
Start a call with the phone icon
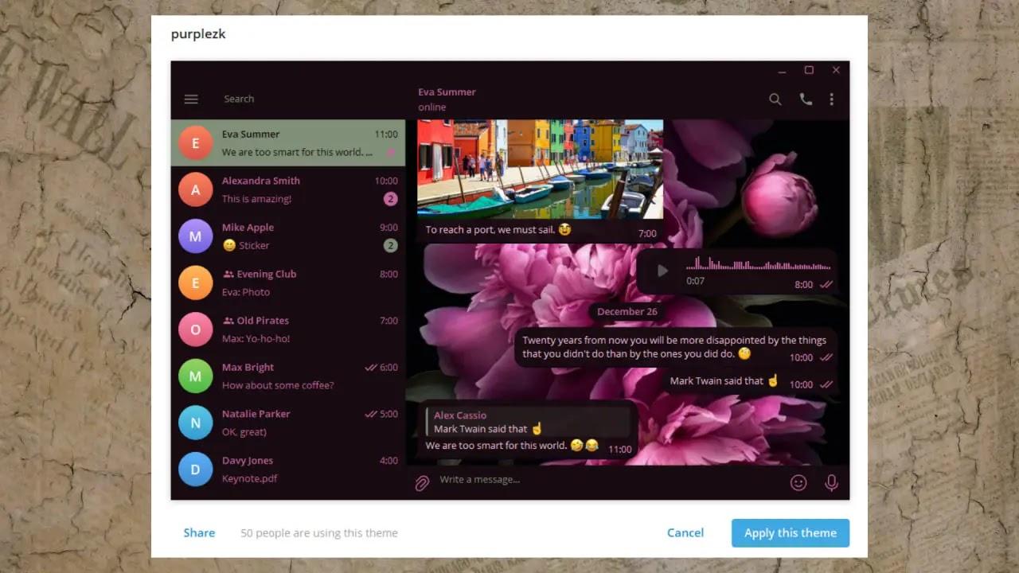[806, 99]
